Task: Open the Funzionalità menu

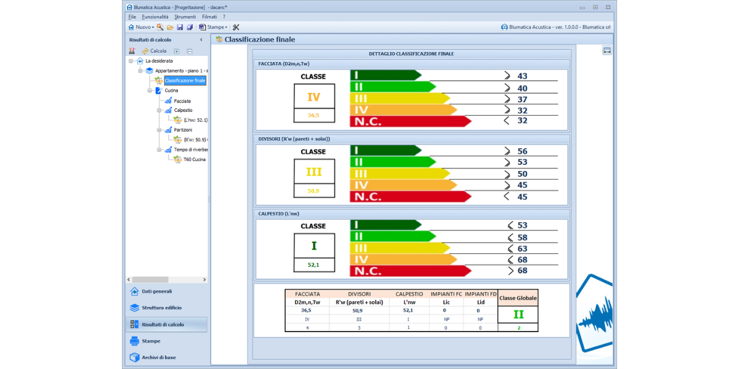Action: (x=155, y=17)
